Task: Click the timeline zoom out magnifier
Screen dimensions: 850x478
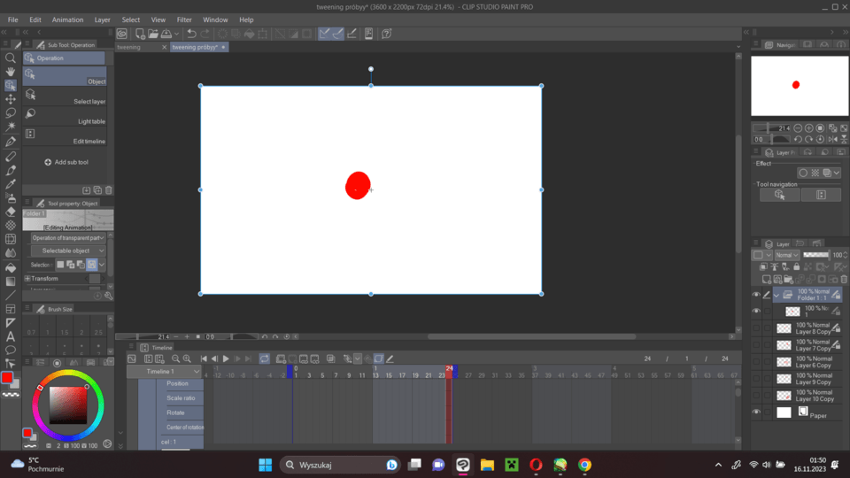Action: click(x=175, y=358)
